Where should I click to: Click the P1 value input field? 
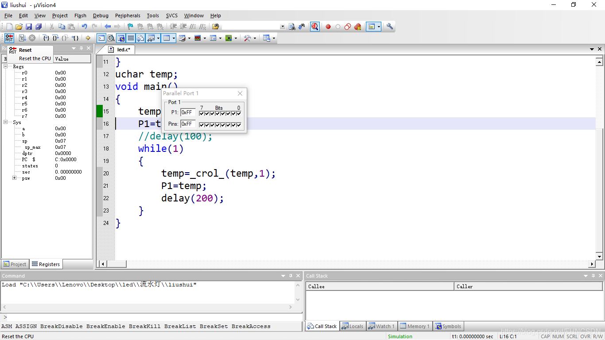coord(188,112)
